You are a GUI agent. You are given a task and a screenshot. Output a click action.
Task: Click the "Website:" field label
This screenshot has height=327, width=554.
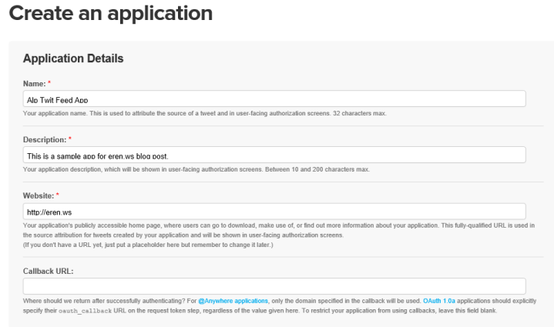point(39,195)
